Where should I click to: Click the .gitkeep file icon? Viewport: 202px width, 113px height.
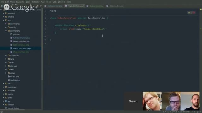tap(11, 34)
